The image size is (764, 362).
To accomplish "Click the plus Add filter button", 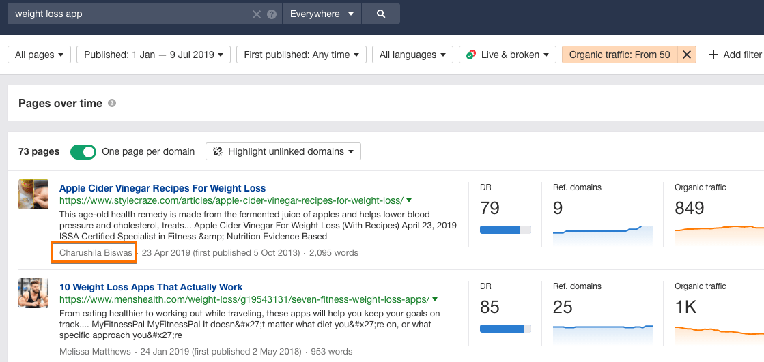I will point(735,55).
